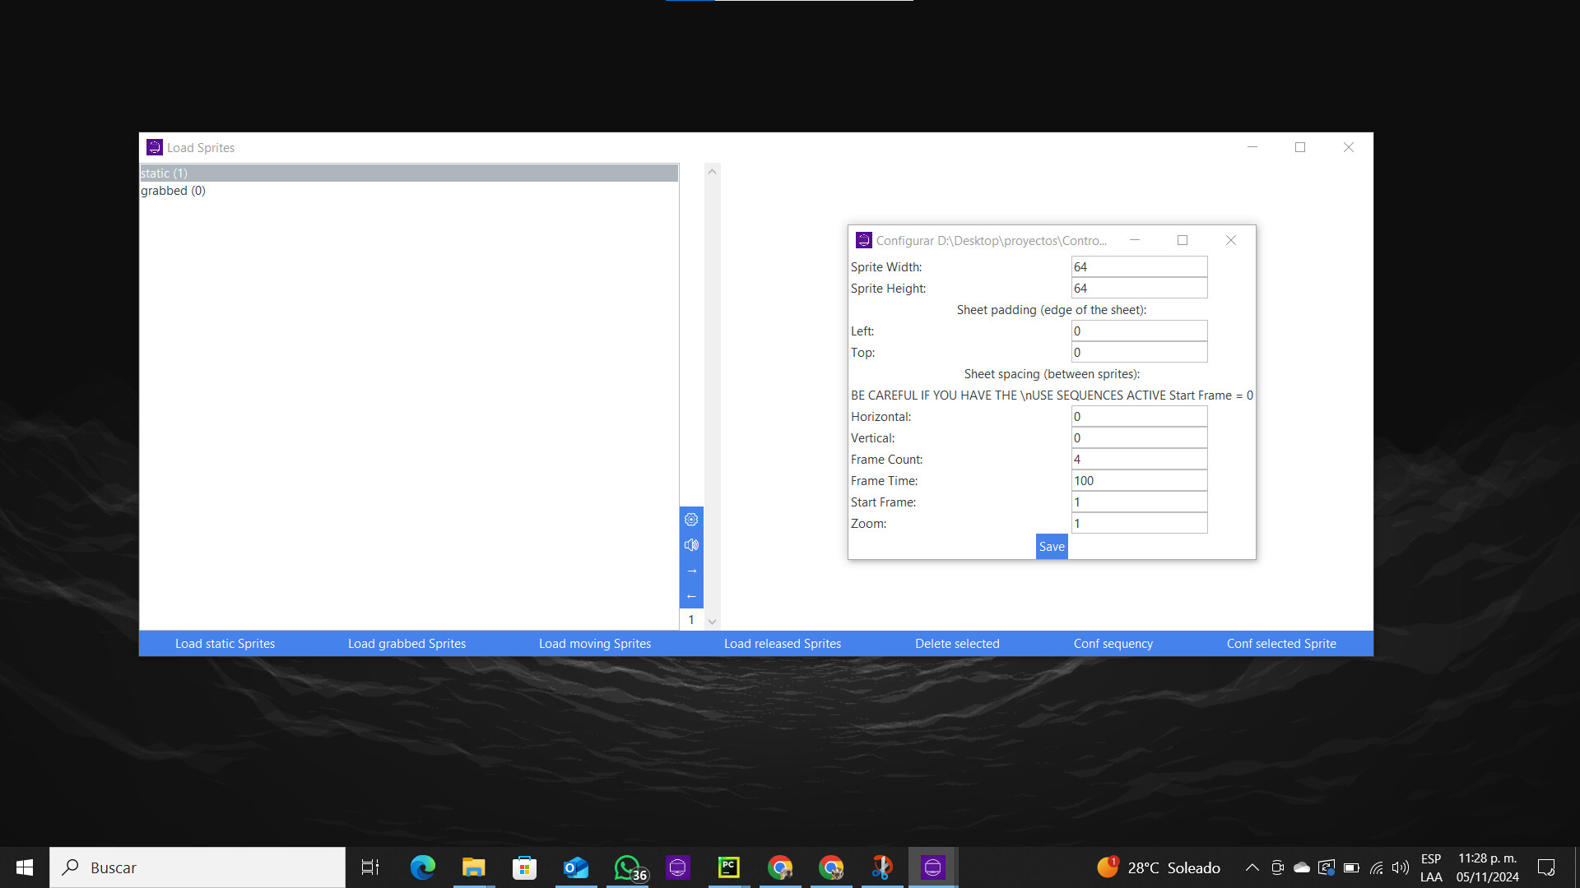Click Save in the configure window
The image size is (1580, 888).
(x=1051, y=546)
